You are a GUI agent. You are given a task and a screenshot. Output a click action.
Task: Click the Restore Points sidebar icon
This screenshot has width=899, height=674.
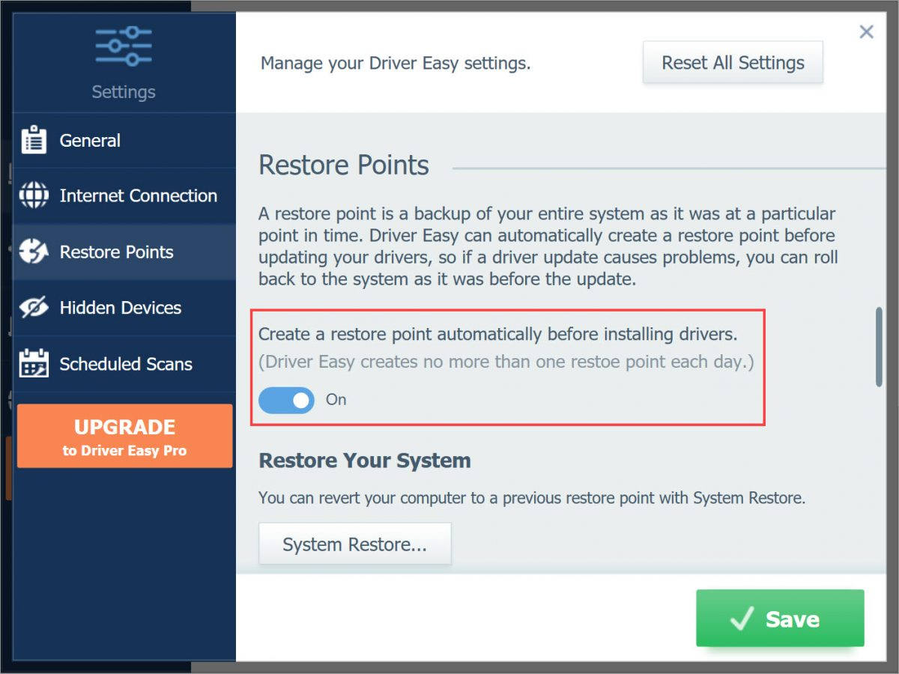point(34,252)
